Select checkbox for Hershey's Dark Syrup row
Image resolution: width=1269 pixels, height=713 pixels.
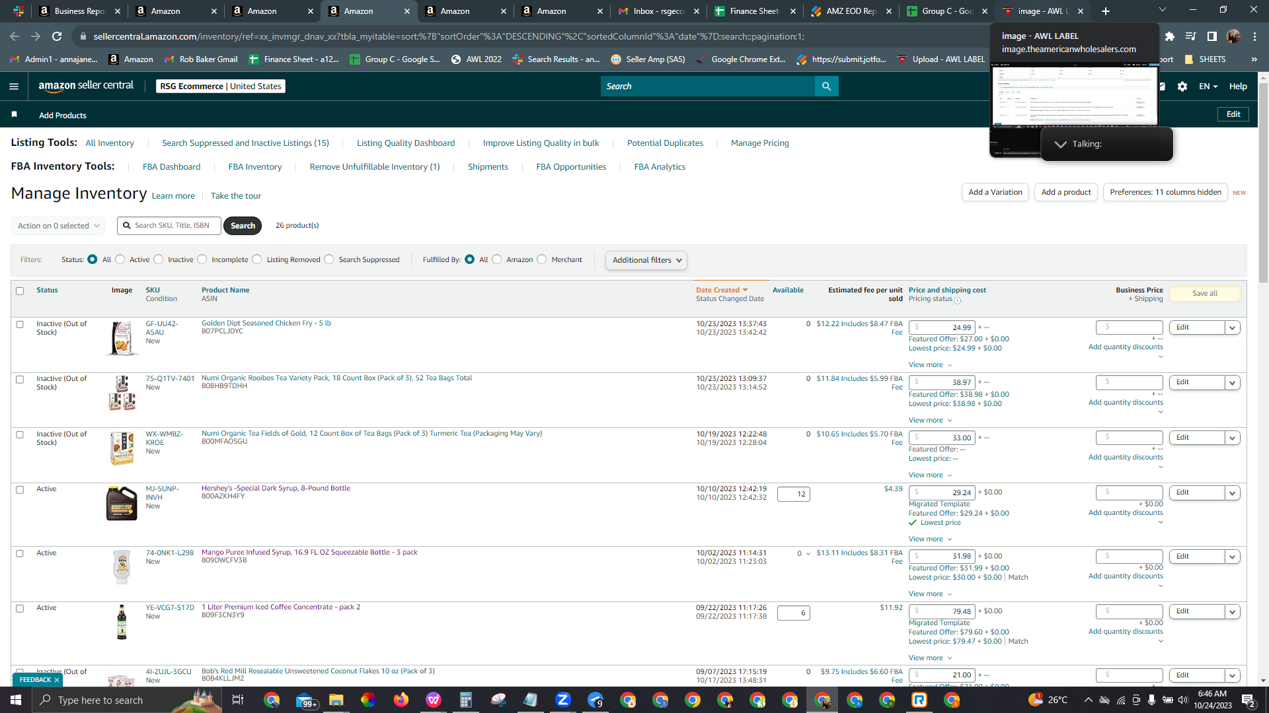tap(20, 490)
